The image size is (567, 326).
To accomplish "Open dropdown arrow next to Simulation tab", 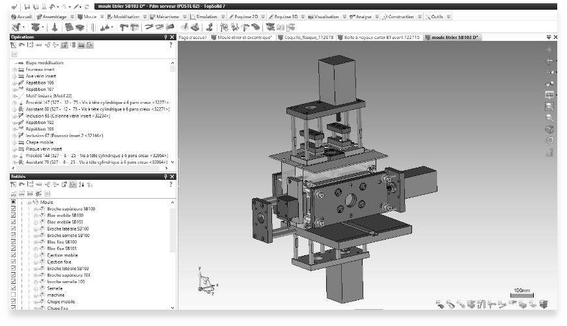I will (x=223, y=17).
